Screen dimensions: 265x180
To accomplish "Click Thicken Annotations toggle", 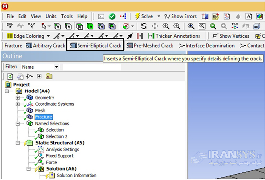I will (174, 36).
